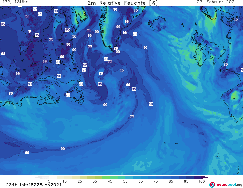
Task: Select the '+234h' forecast hour text
Action: (10, 185)
